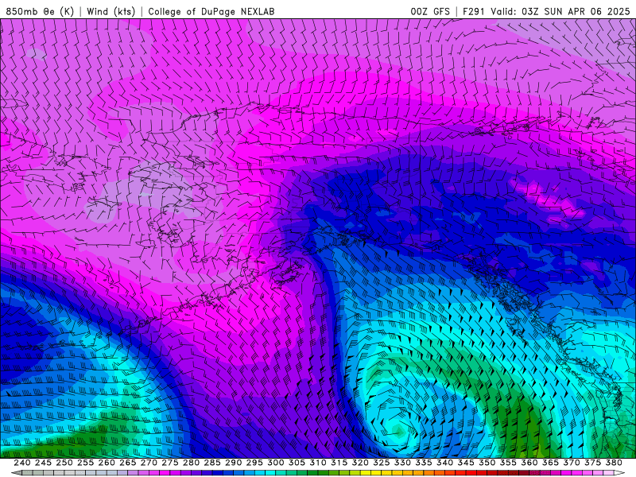Click the 275 value on color scale
The height and width of the screenshot is (477, 636).
tap(169, 463)
